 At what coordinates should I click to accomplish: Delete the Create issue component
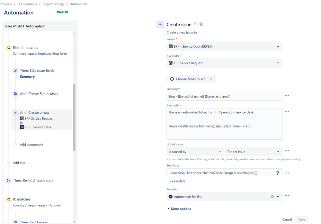(x=201, y=24)
